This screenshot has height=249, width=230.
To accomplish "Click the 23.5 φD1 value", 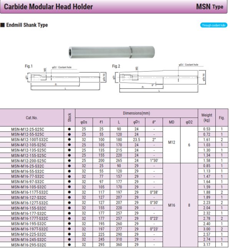I will tap(136, 139).
